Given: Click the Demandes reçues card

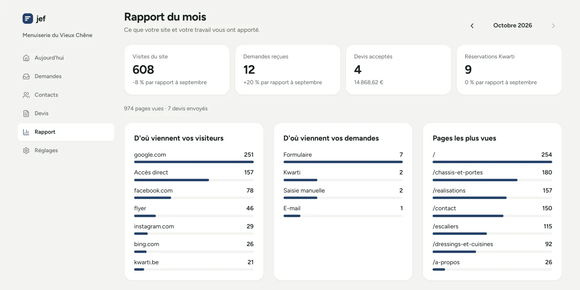Looking at the screenshot, I should pos(288,70).
